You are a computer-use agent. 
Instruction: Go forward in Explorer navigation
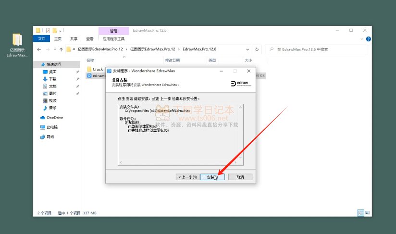coord(48,49)
